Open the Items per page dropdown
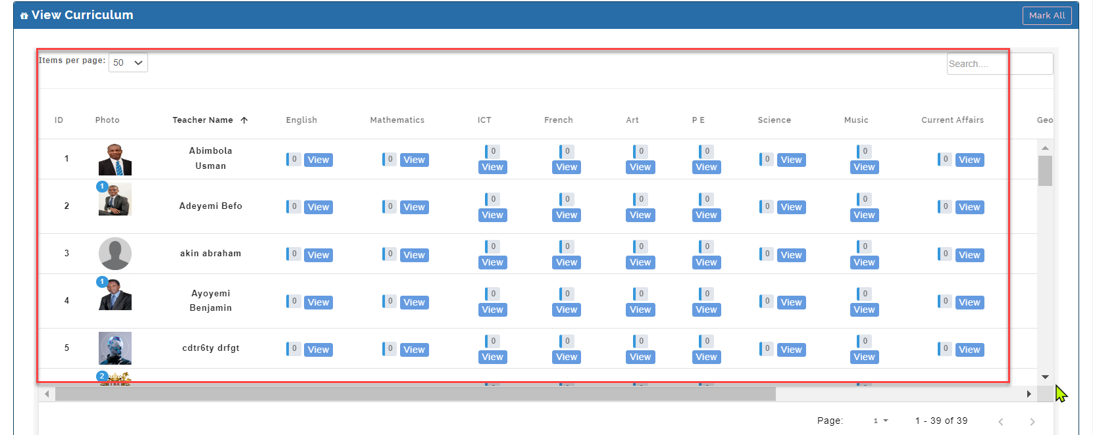Image resolution: width=1093 pixels, height=435 pixels. click(128, 62)
